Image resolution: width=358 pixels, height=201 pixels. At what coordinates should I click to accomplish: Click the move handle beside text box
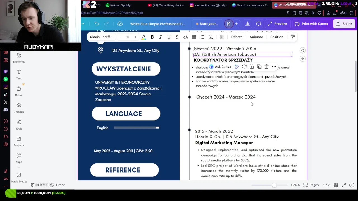(303, 59)
